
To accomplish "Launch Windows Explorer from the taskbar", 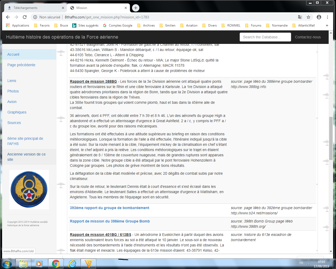I will [23, 263].
